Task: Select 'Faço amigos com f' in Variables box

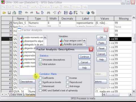Action: click(71, 41)
